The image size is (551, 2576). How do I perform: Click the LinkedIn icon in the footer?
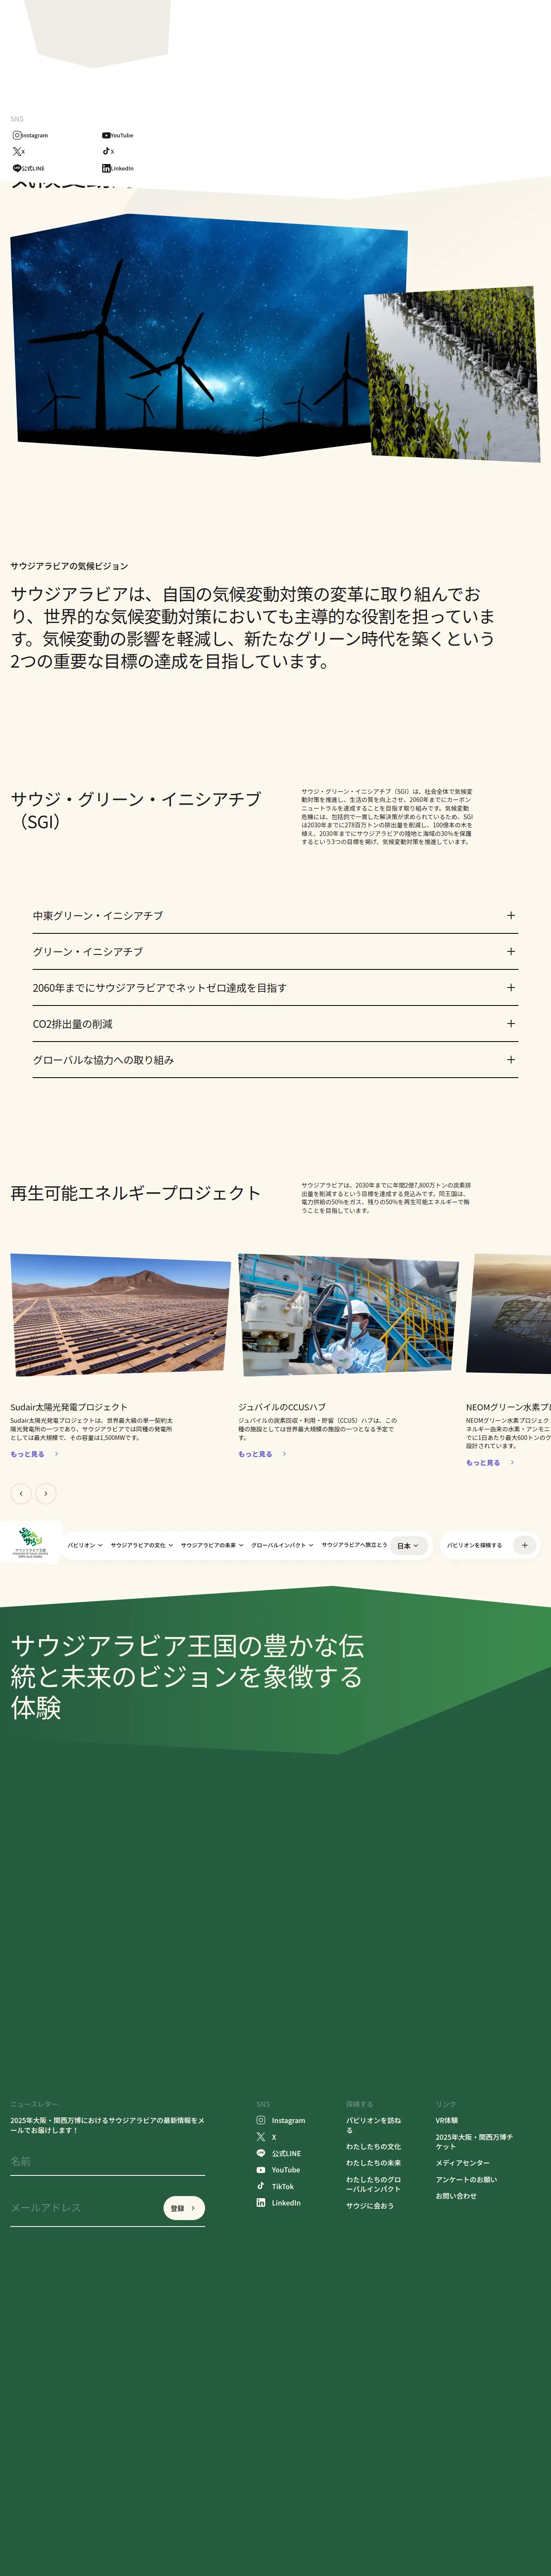[261, 2203]
